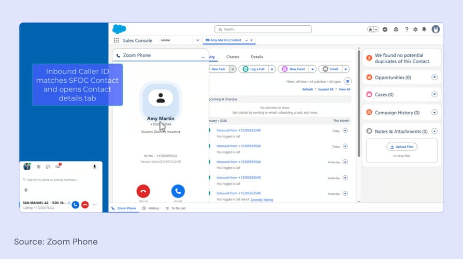Screen dimensions: 463x259
Task: Open the Email dropdown arrow
Action: click(x=346, y=69)
